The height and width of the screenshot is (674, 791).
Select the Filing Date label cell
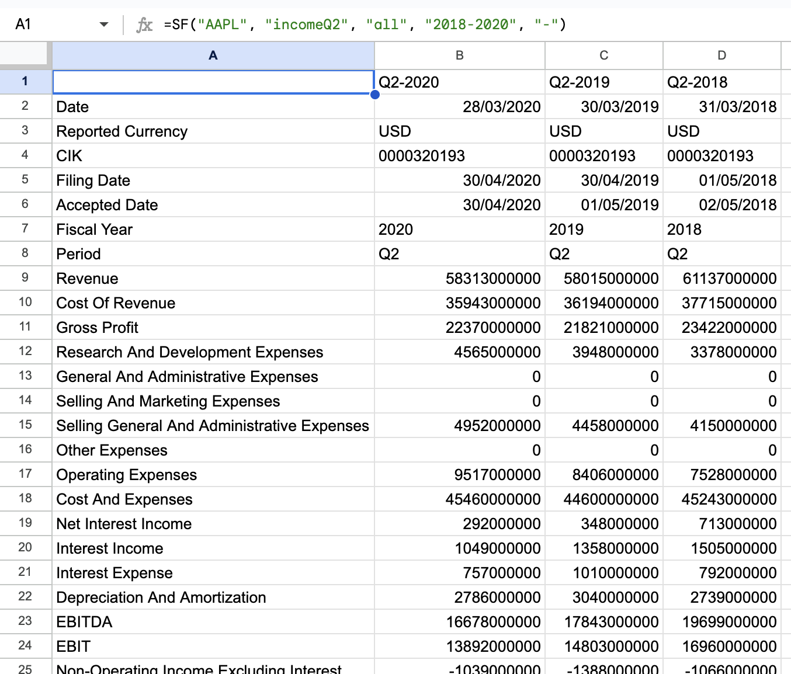point(213,180)
